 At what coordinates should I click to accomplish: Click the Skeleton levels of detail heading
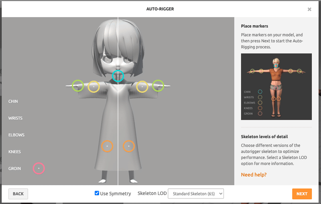tap(264, 137)
